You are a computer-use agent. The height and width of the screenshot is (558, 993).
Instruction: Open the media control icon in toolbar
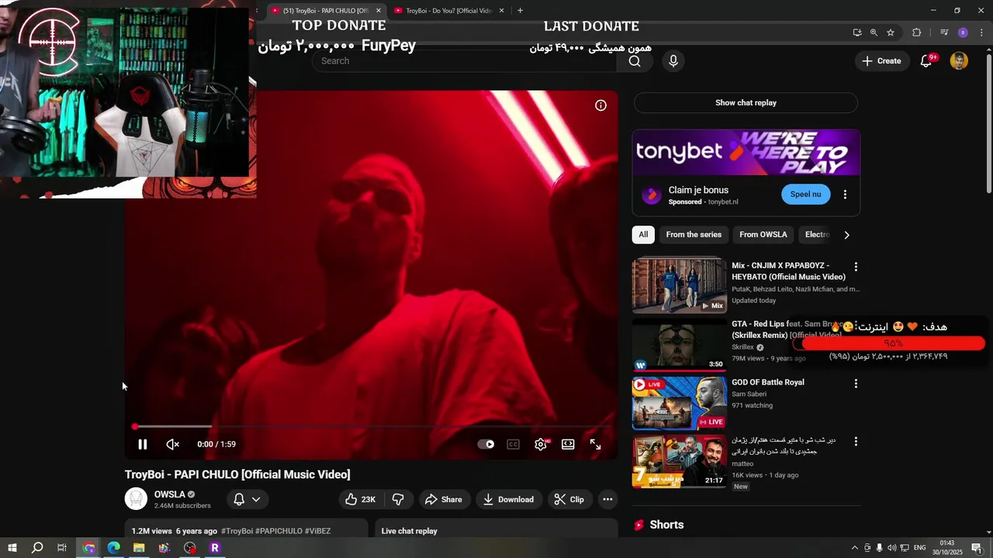tap(944, 33)
